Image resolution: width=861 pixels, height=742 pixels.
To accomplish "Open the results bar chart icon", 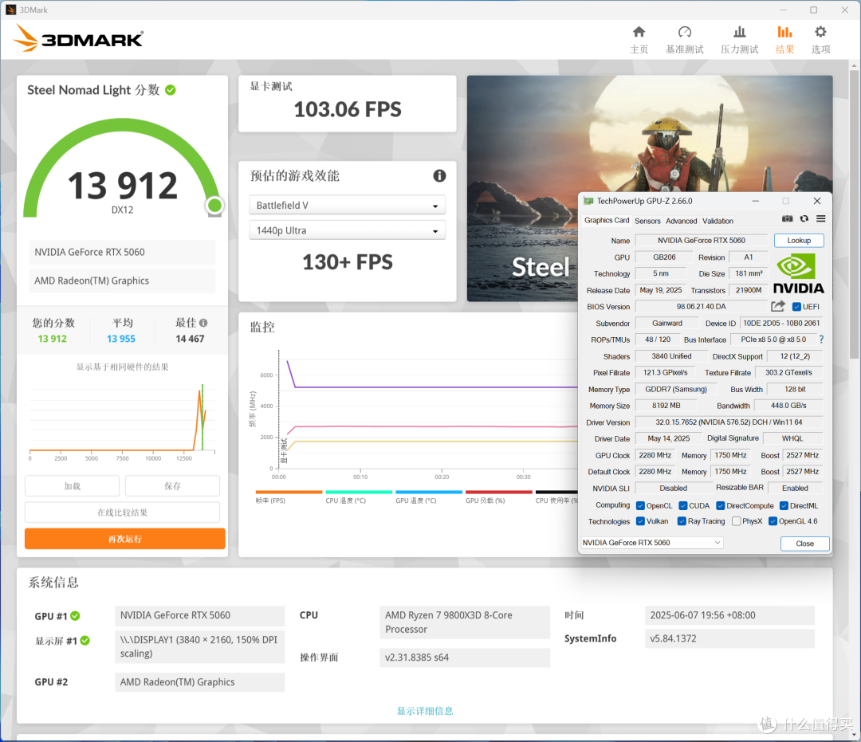I will click(784, 32).
